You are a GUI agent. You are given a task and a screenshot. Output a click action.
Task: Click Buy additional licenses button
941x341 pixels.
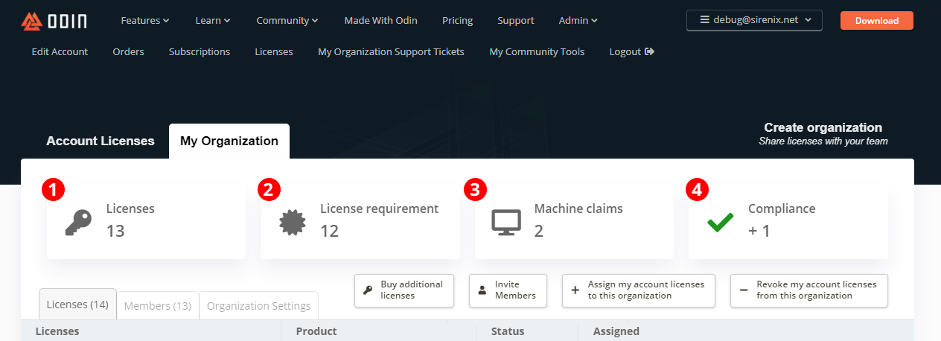(404, 290)
